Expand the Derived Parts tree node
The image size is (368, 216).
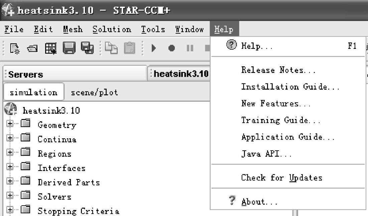coord(10,181)
